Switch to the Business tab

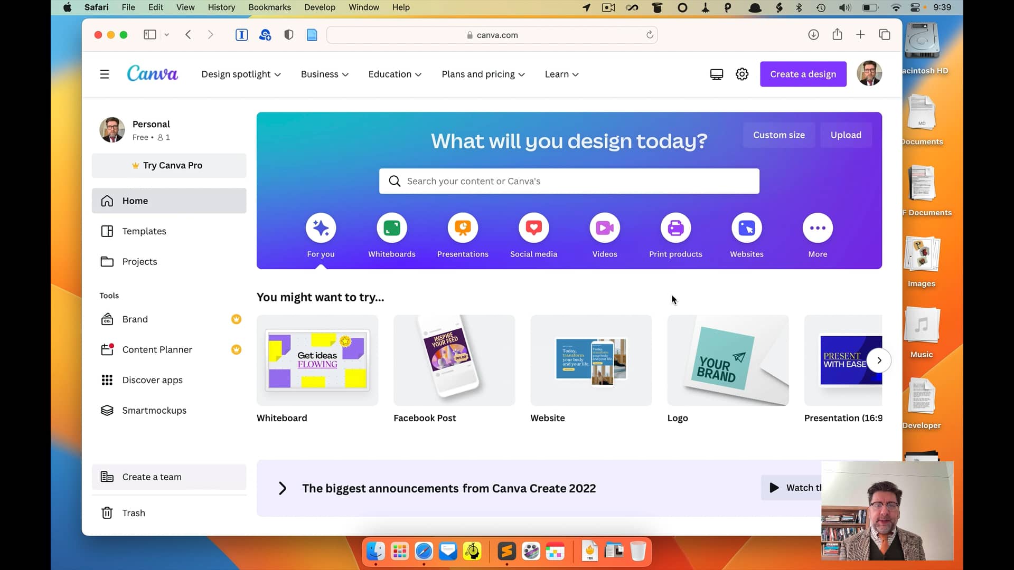(324, 74)
